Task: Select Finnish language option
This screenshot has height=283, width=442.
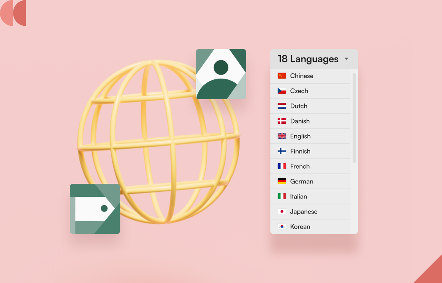Action: tap(300, 151)
